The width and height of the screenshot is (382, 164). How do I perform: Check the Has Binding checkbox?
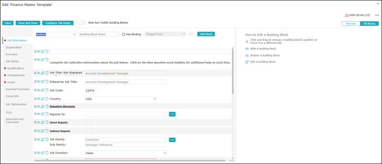(x=124, y=34)
